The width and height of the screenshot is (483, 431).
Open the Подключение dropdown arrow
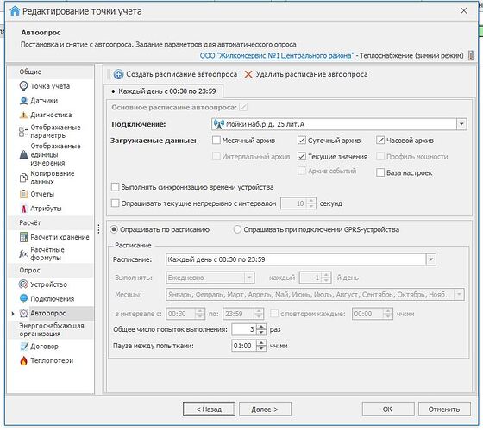coord(461,124)
